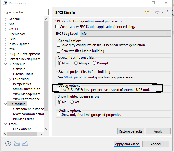Expand the General tree node

pos(6,19)
